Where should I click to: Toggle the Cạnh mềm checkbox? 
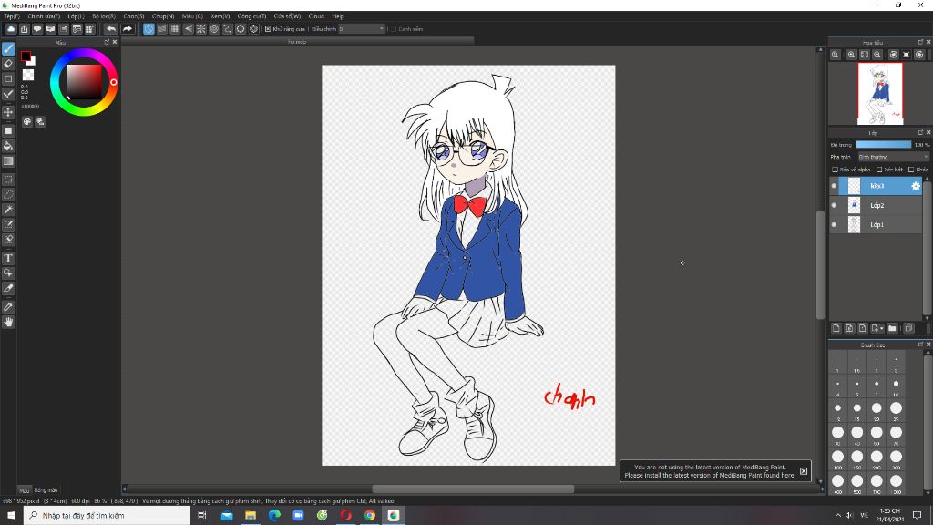[393, 29]
